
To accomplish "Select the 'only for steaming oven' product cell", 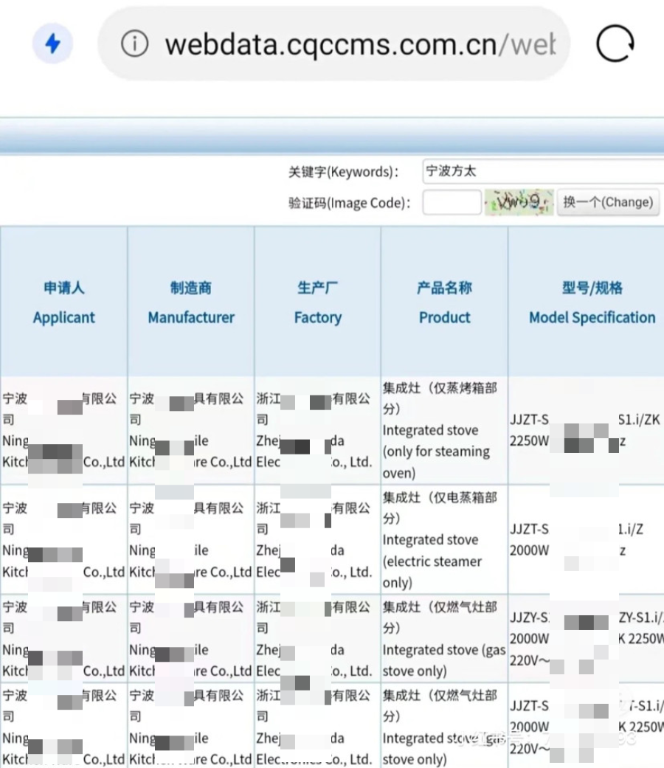I will (445, 431).
